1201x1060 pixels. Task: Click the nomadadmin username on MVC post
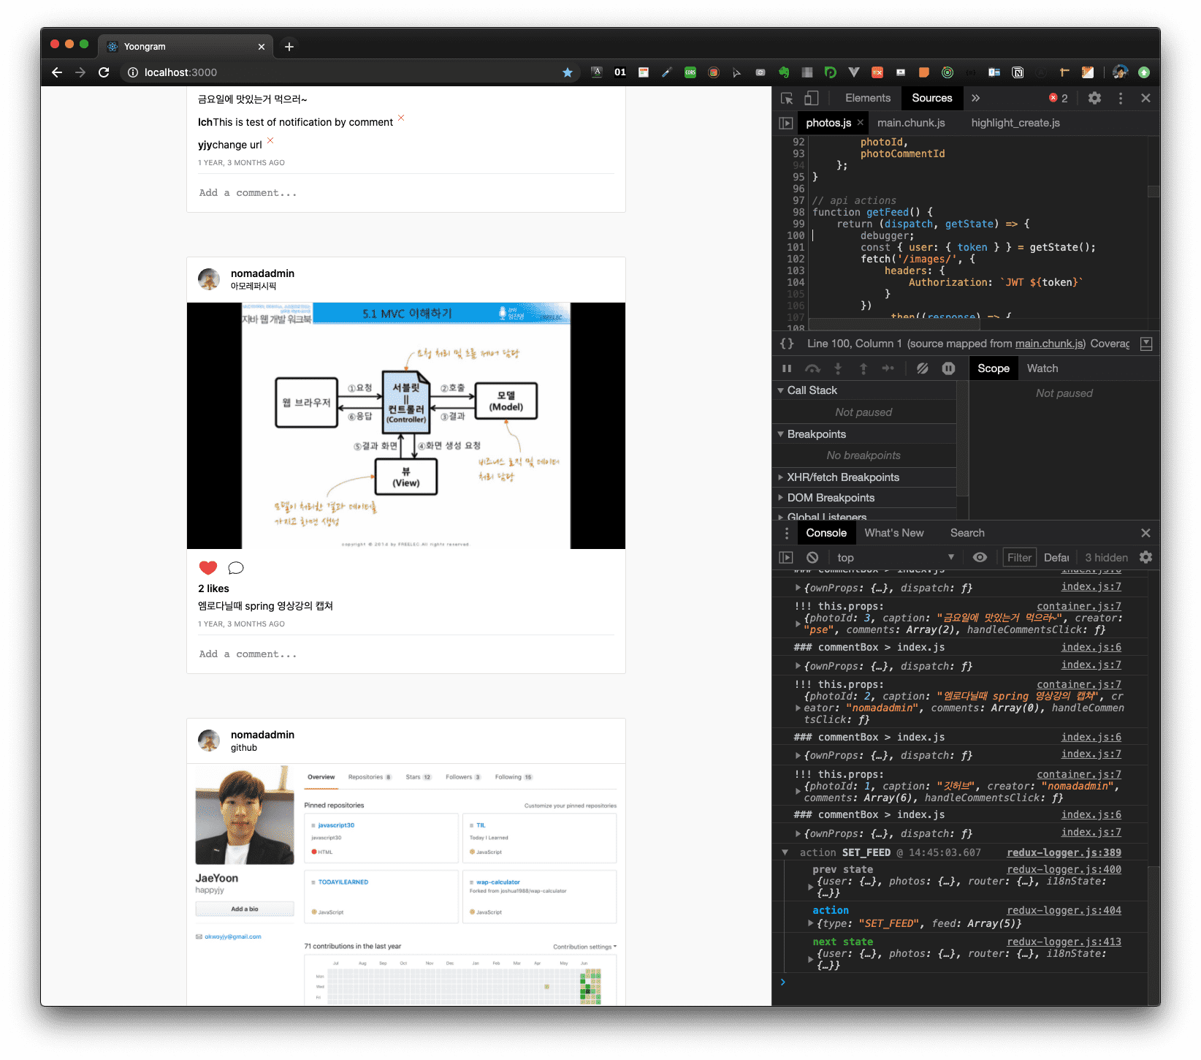[262, 273]
